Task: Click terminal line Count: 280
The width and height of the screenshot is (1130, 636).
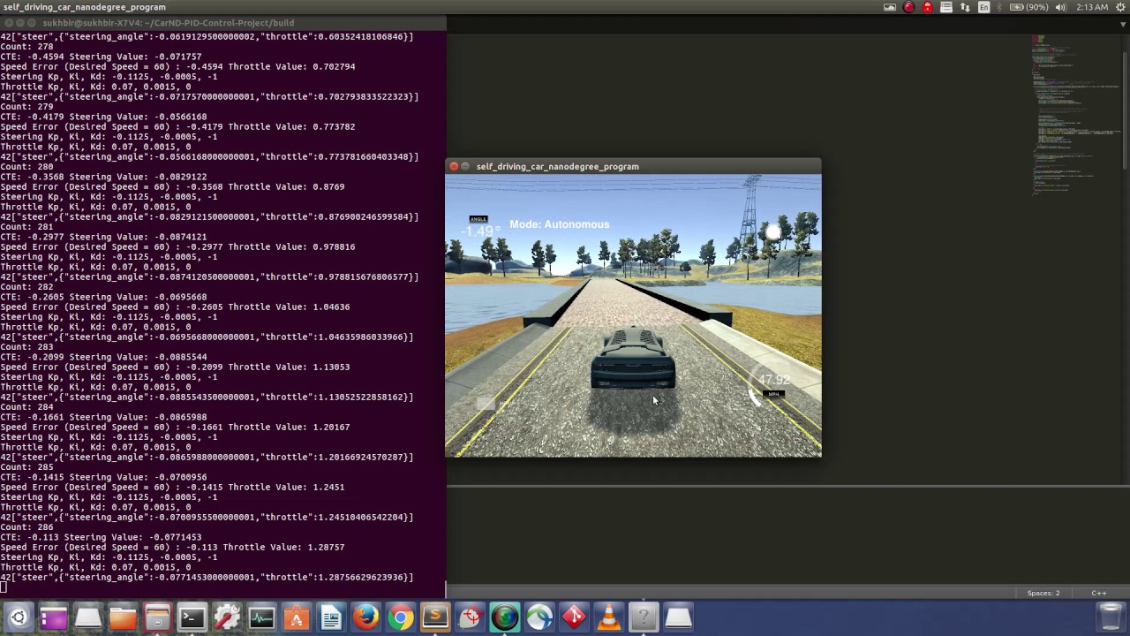Action: click(26, 167)
